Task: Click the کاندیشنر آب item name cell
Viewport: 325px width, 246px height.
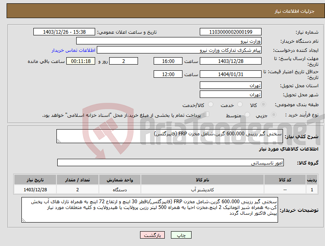Action: pyautogui.click(x=202, y=190)
